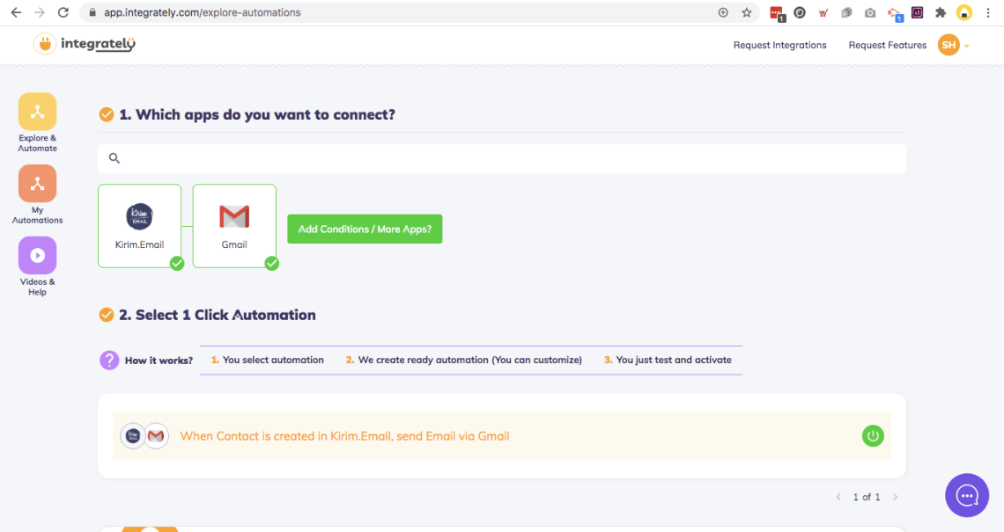Click the browser back arrow
The height and width of the screenshot is (532, 1004).
[x=16, y=13]
